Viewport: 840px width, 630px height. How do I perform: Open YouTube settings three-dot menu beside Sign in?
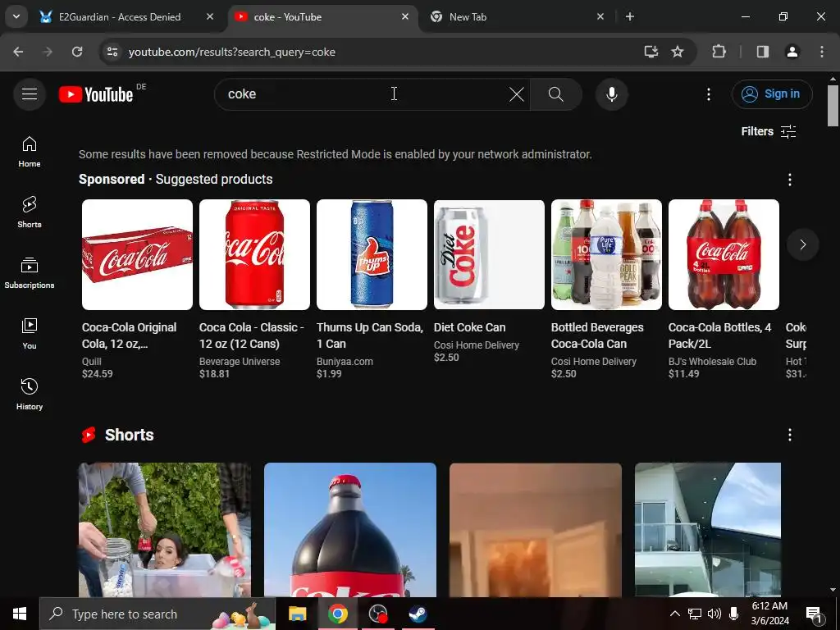[x=708, y=94]
